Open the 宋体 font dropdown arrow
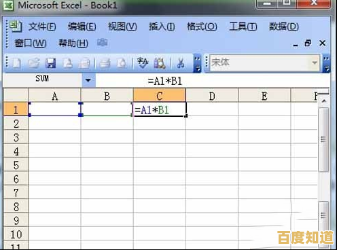This screenshot has width=337, height=250. pos(315,62)
